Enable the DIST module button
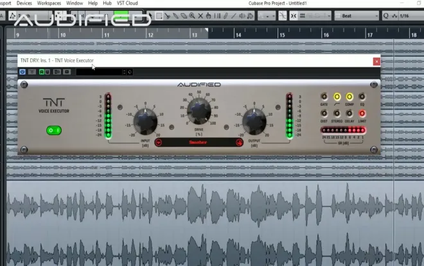 (324, 113)
